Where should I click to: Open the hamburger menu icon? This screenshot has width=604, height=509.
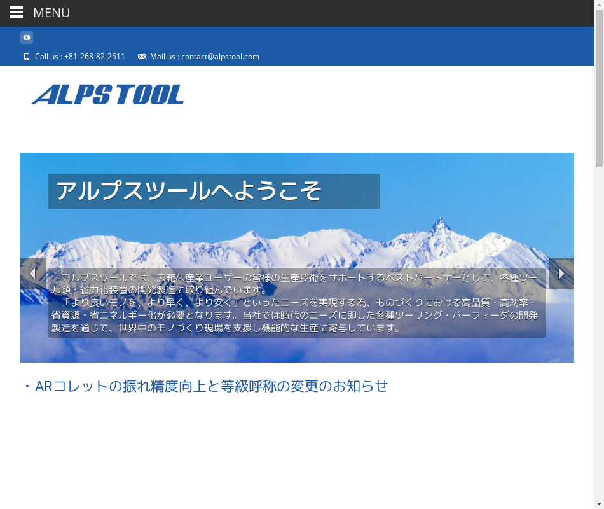coord(17,13)
